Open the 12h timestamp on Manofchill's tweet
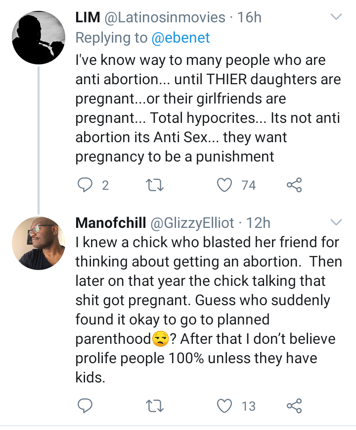The image size is (356, 430). 258,223
